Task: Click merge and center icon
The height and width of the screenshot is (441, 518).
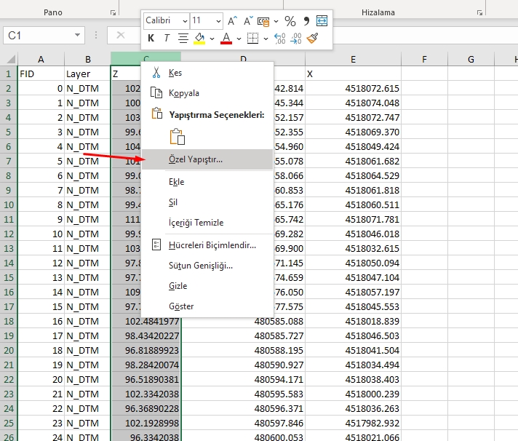Action: click(x=322, y=21)
